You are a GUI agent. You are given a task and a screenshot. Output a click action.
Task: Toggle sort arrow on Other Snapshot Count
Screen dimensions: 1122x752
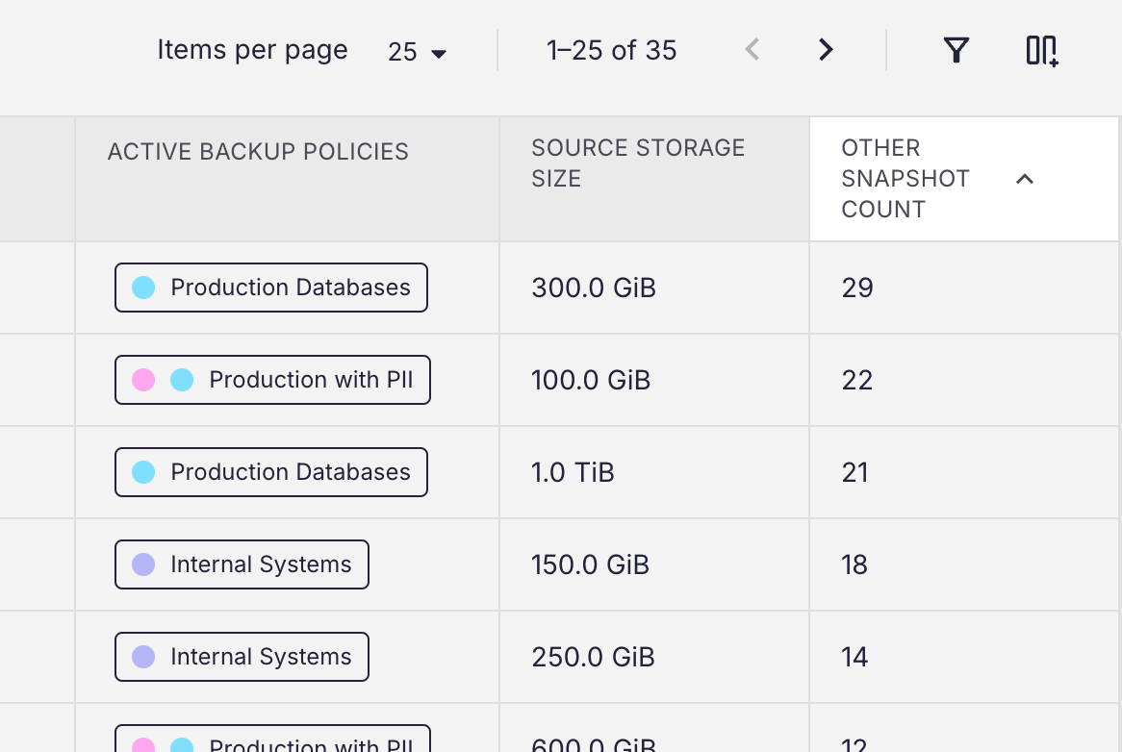(1025, 179)
